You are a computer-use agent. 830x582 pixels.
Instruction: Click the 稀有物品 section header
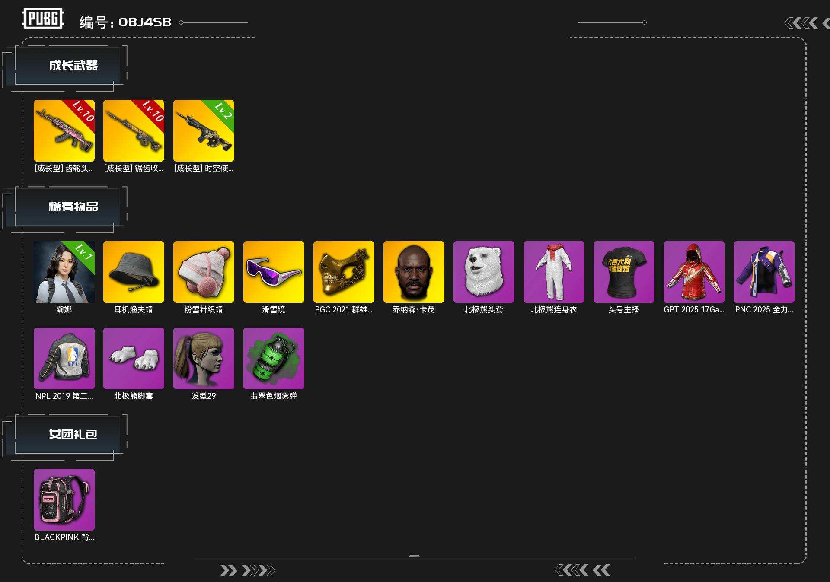(73, 207)
